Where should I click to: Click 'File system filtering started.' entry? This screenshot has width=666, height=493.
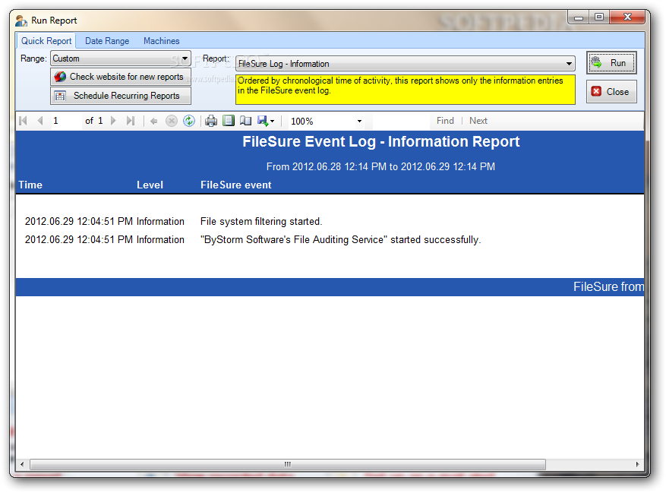point(261,221)
